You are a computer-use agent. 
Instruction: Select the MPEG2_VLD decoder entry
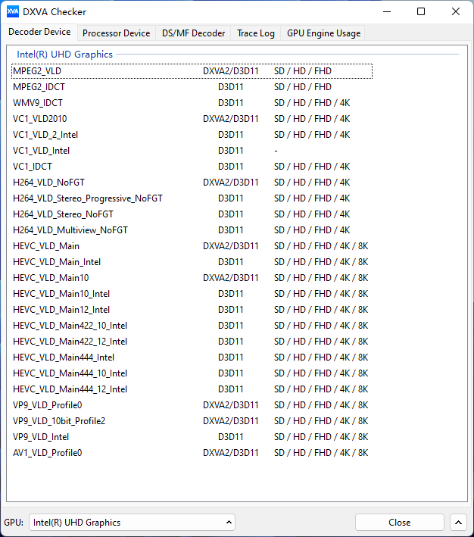click(x=37, y=71)
